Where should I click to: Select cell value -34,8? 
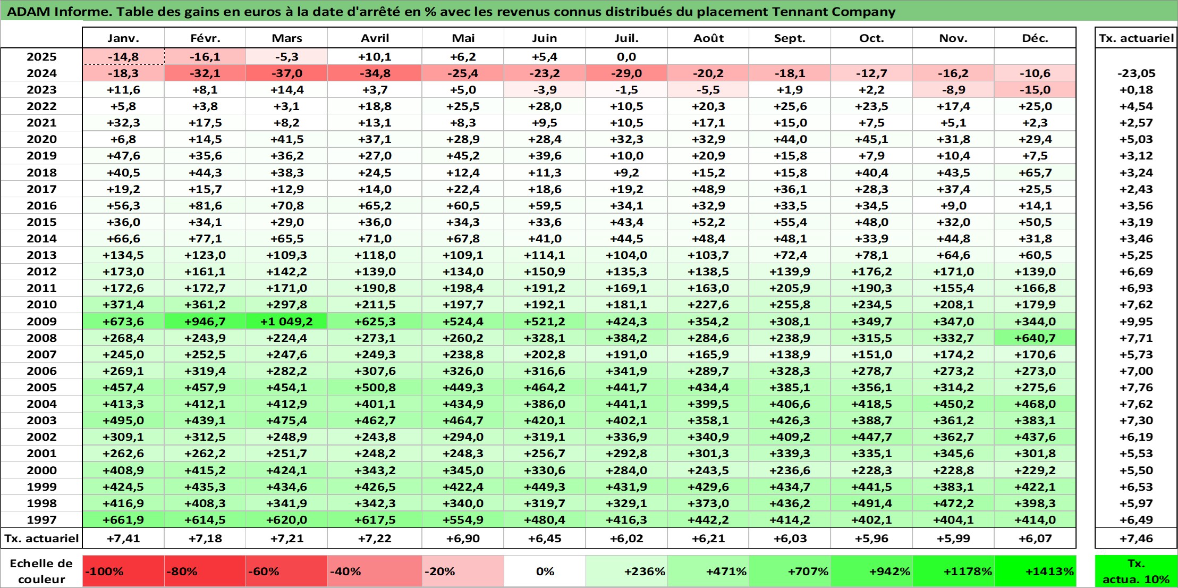coord(375,73)
